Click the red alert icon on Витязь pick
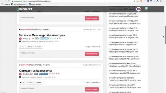166x93 pixels. click(x=20, y=38)
